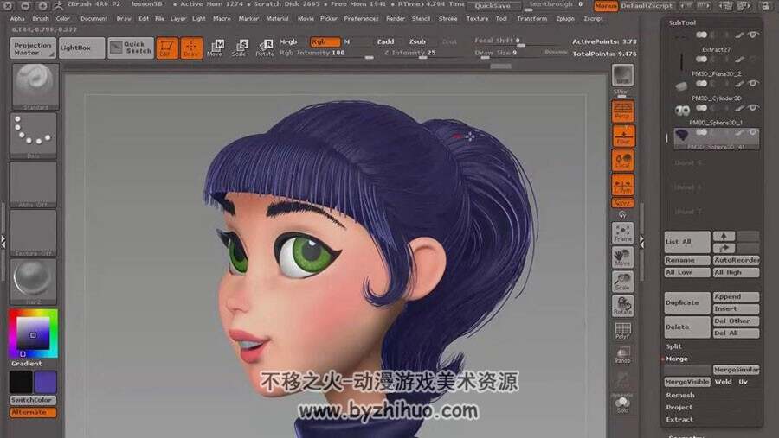Select the purple main color swatch
This screenshot has width=779, height=438.
tap(45, 383)
